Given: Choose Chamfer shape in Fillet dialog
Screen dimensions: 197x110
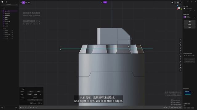Looking at the screenshot, I should coord(36,94).
